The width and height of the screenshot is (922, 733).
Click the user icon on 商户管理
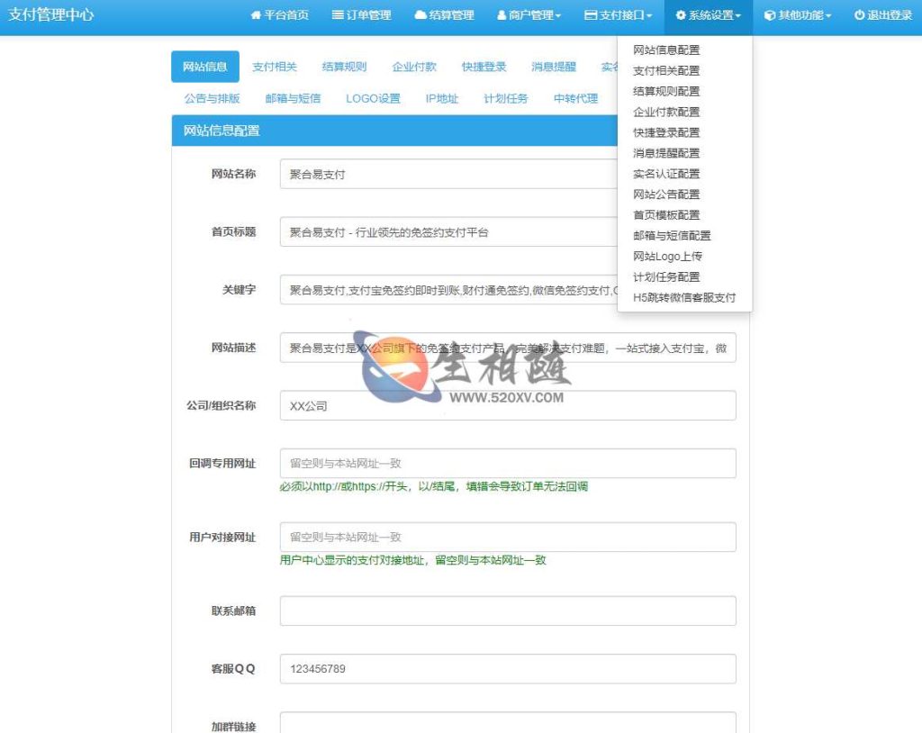pyautogui.click(x=501, y=14)
